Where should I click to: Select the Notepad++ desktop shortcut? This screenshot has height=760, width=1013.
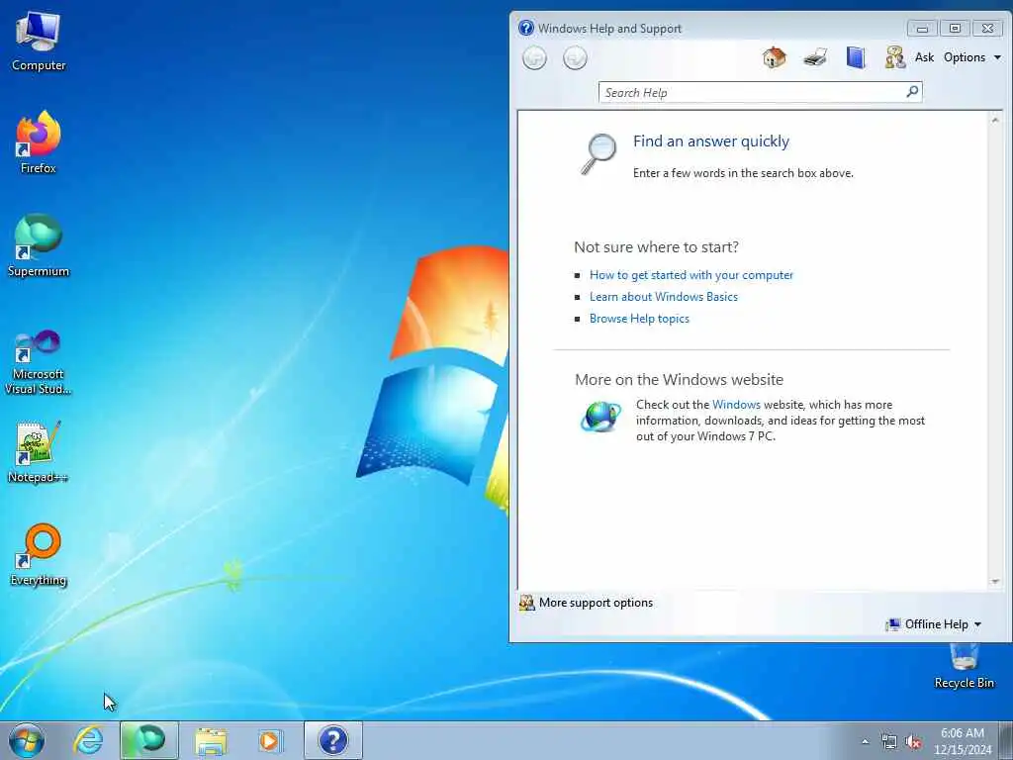click(39, 451)
